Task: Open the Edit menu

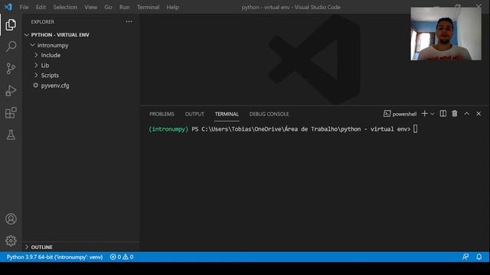Action: coord(41,7)
